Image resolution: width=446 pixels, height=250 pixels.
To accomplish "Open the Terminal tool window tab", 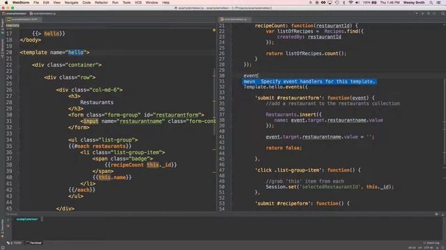I will (x=33, y=243).
